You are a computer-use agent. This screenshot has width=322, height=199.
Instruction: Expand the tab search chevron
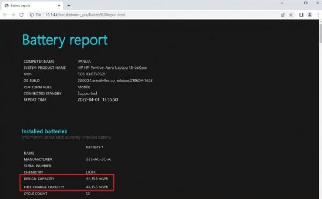[282, 3]
